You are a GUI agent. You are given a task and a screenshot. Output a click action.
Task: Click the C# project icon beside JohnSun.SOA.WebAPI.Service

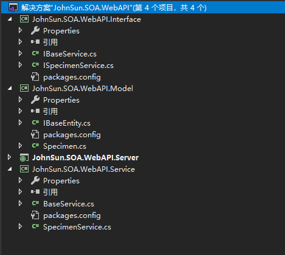[24, 169]
